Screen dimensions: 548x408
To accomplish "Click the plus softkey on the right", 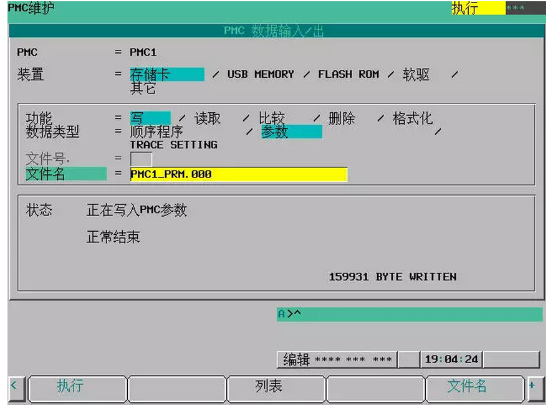I will click(x=532, y=387).
